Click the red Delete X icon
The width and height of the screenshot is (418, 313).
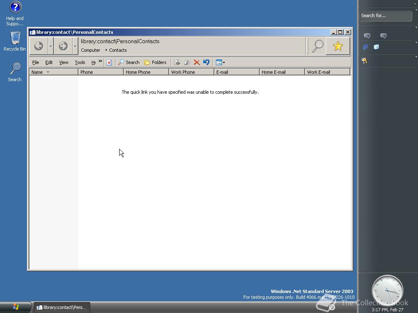(197, 62)
